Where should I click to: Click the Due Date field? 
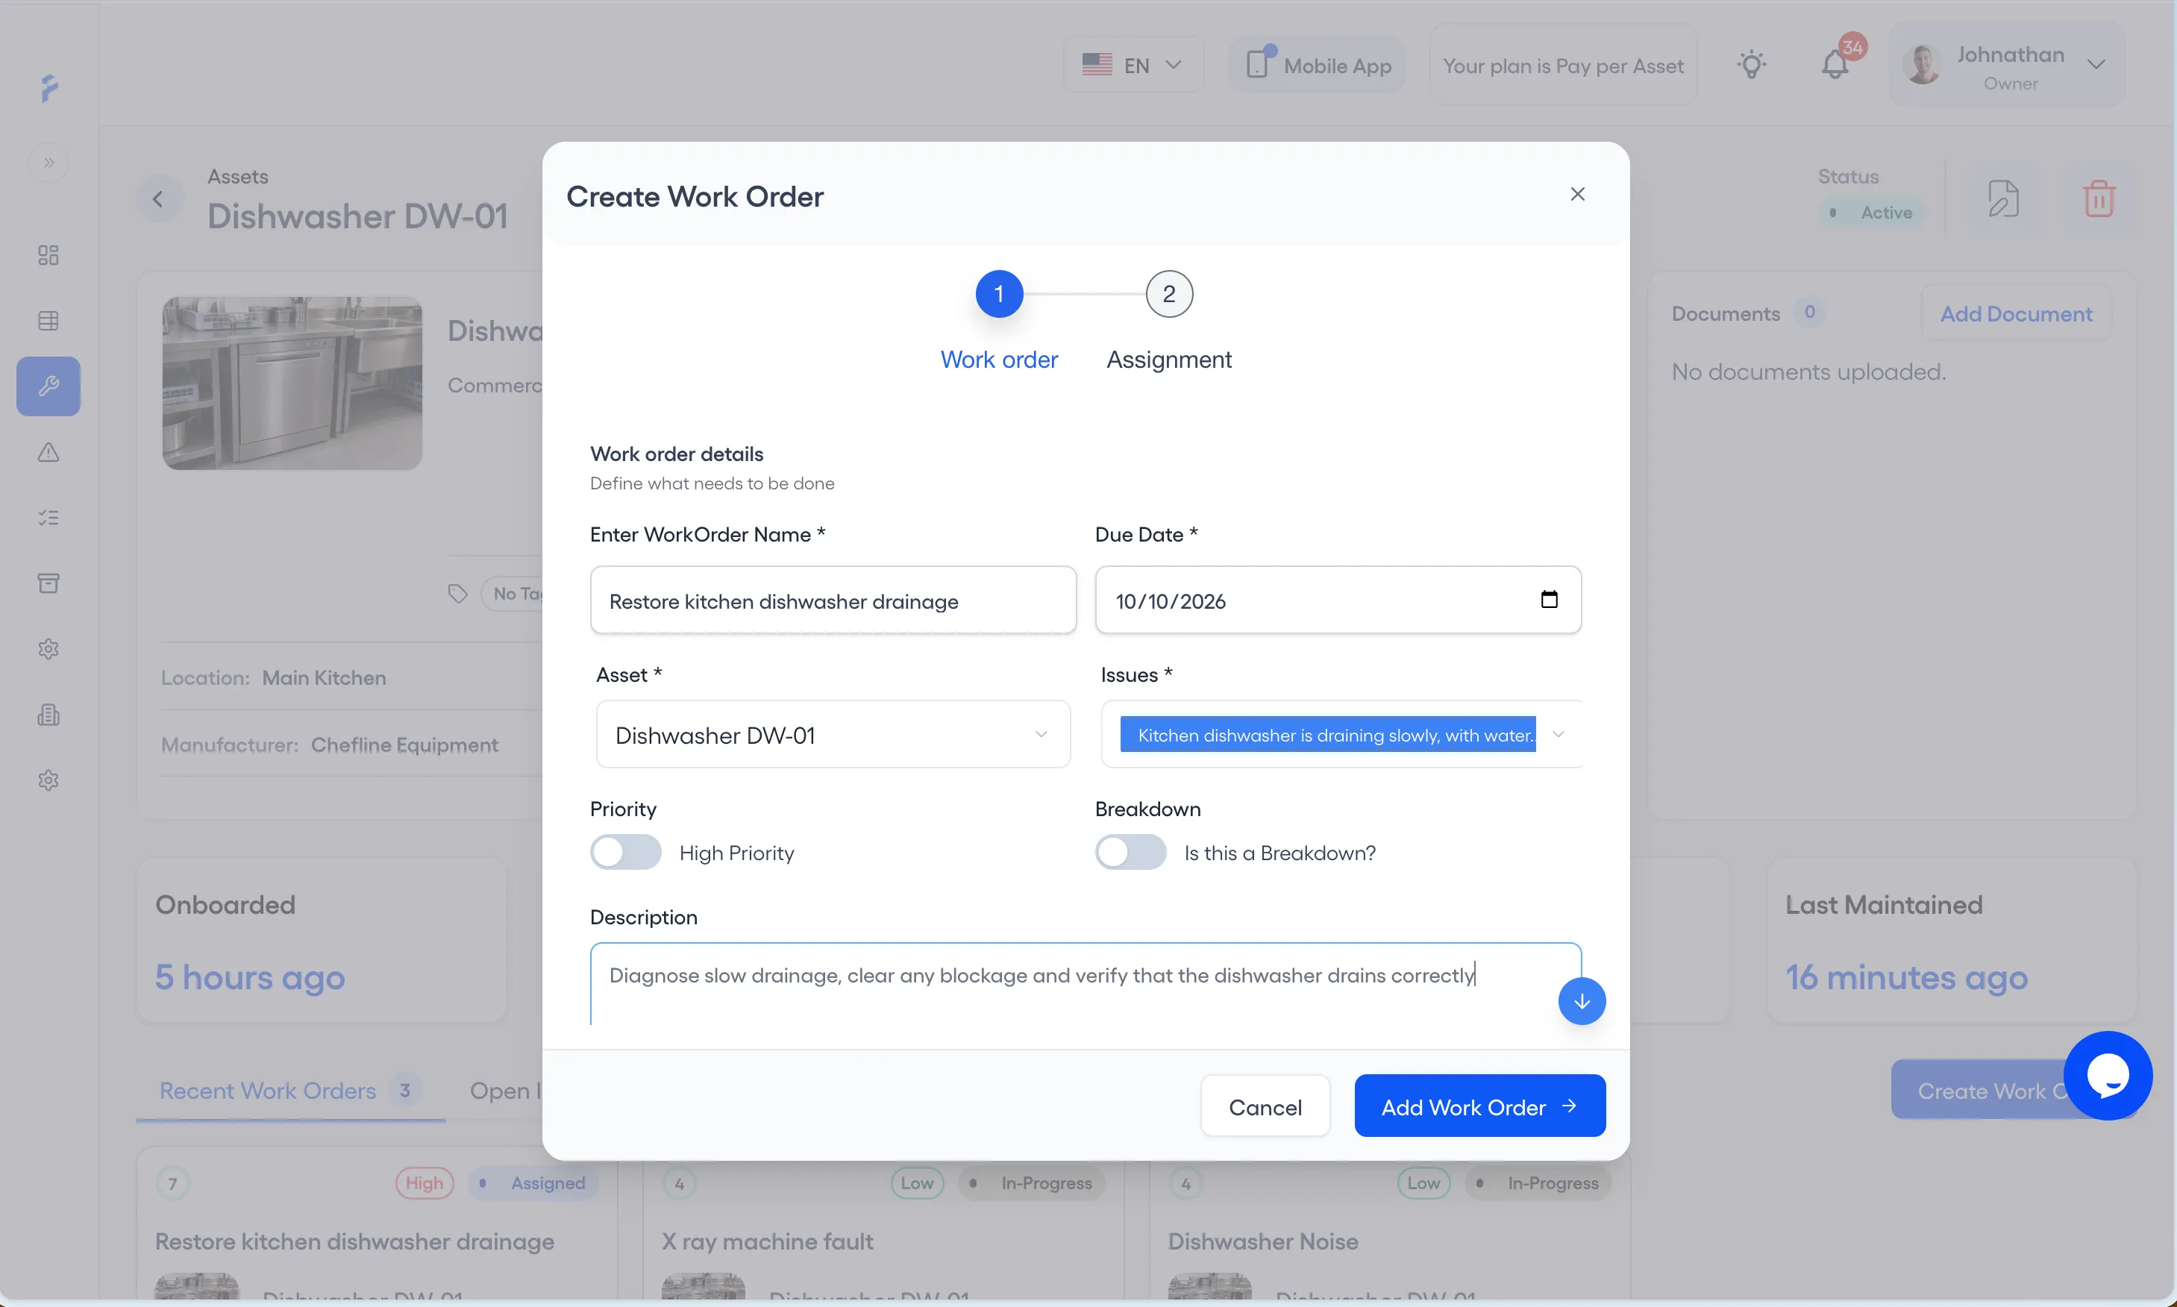1338,601
